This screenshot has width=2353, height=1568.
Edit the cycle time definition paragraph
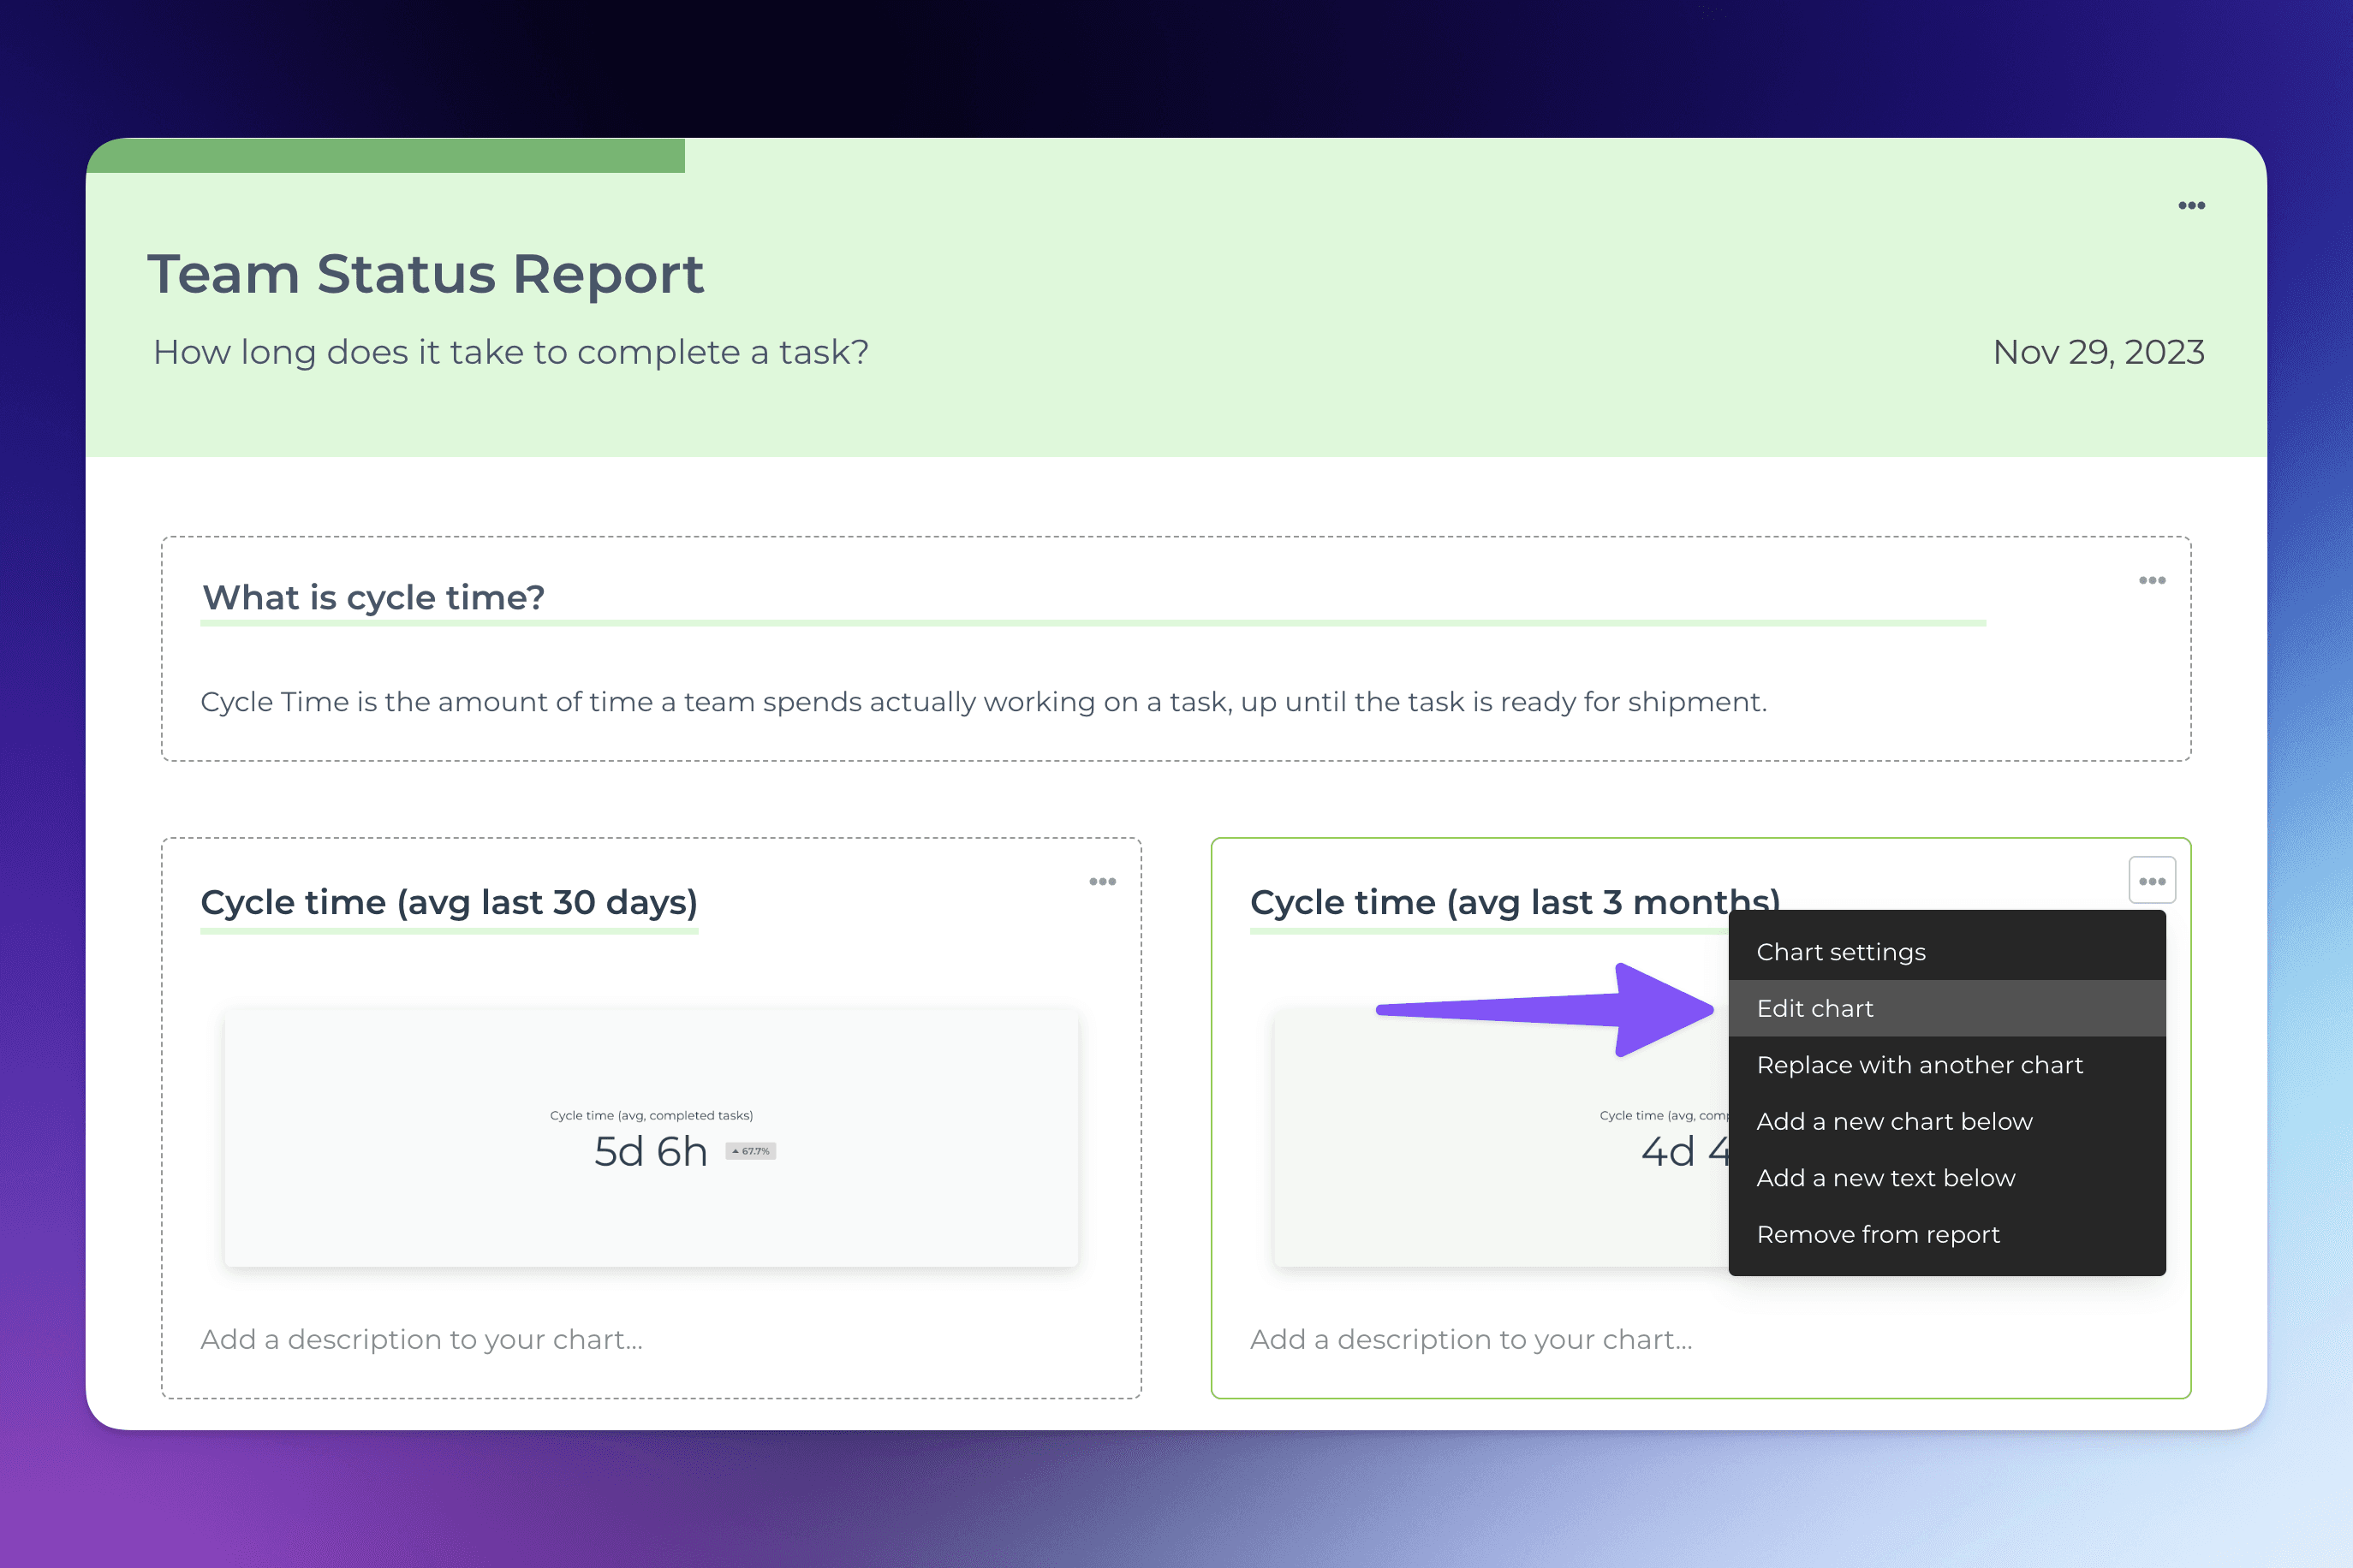click(984, 702)
